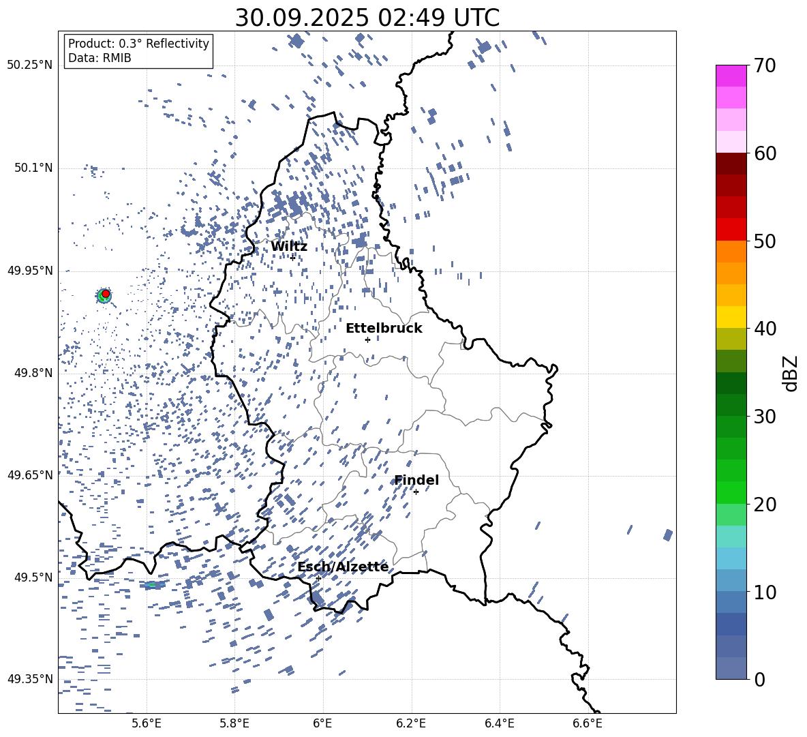The height and width of the screenshot is (737, 807).
Task: Click the colorbar tick label 50
Action: tap(765, 241)
